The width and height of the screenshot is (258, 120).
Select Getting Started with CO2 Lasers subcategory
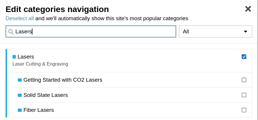(63, 80)
